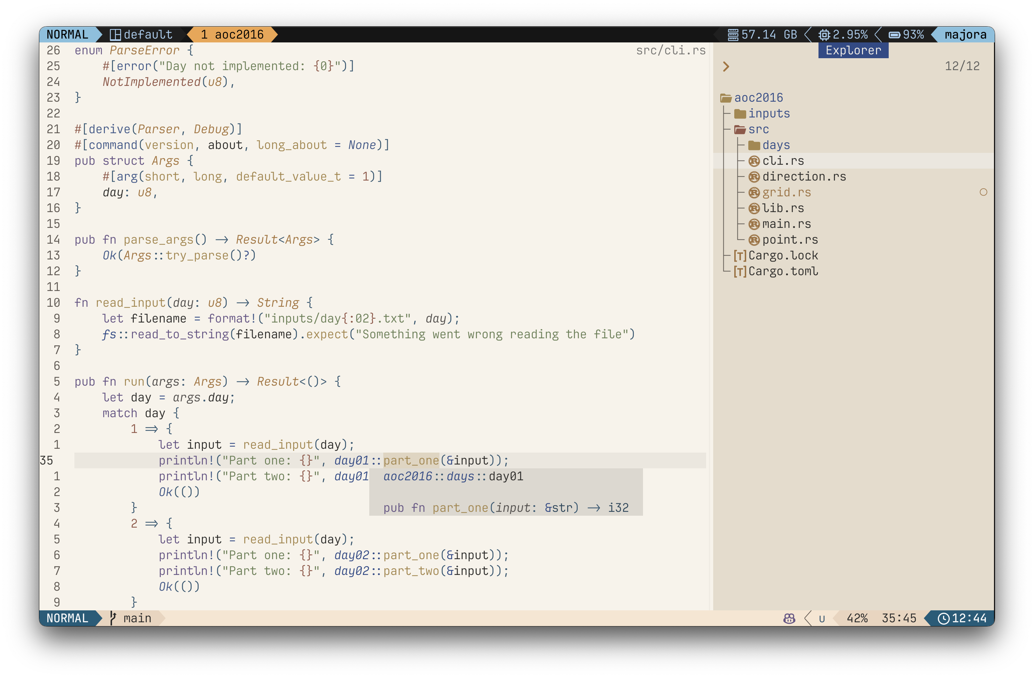The height and width of the screenshot is (678, 1034).
Task: Click the CPU icon beside 2.95%
Action: pos(824,35)
